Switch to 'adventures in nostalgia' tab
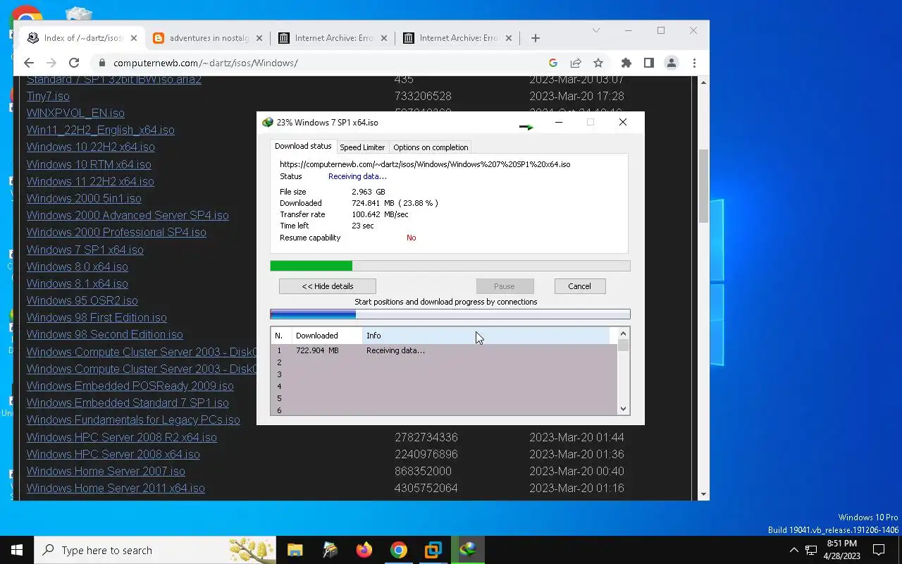 pos(208,38)
